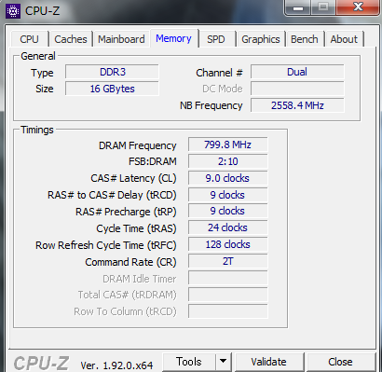This screenshot has height=372, width=382.
Task: Click the empty Total CAS# (tRDRAM) field
Action: click(227, 295)
